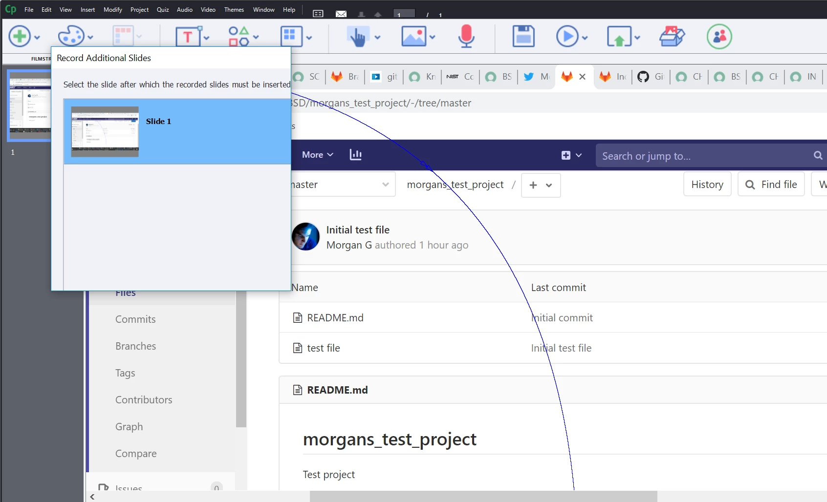
Task: Expand the Themes dropdown arrow
Action: click(90, 38)
